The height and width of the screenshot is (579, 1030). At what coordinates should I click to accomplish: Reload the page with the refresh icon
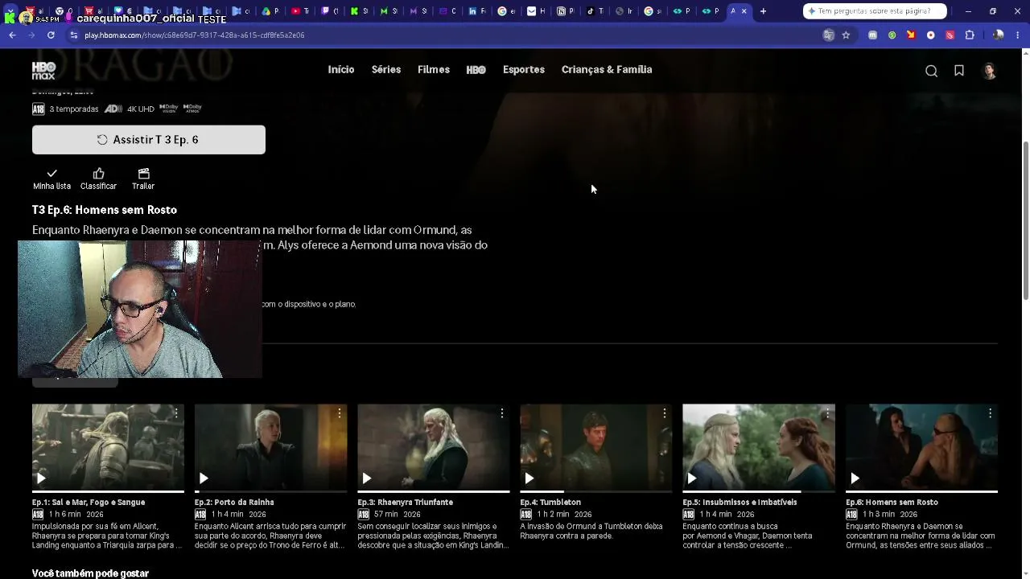51,35
